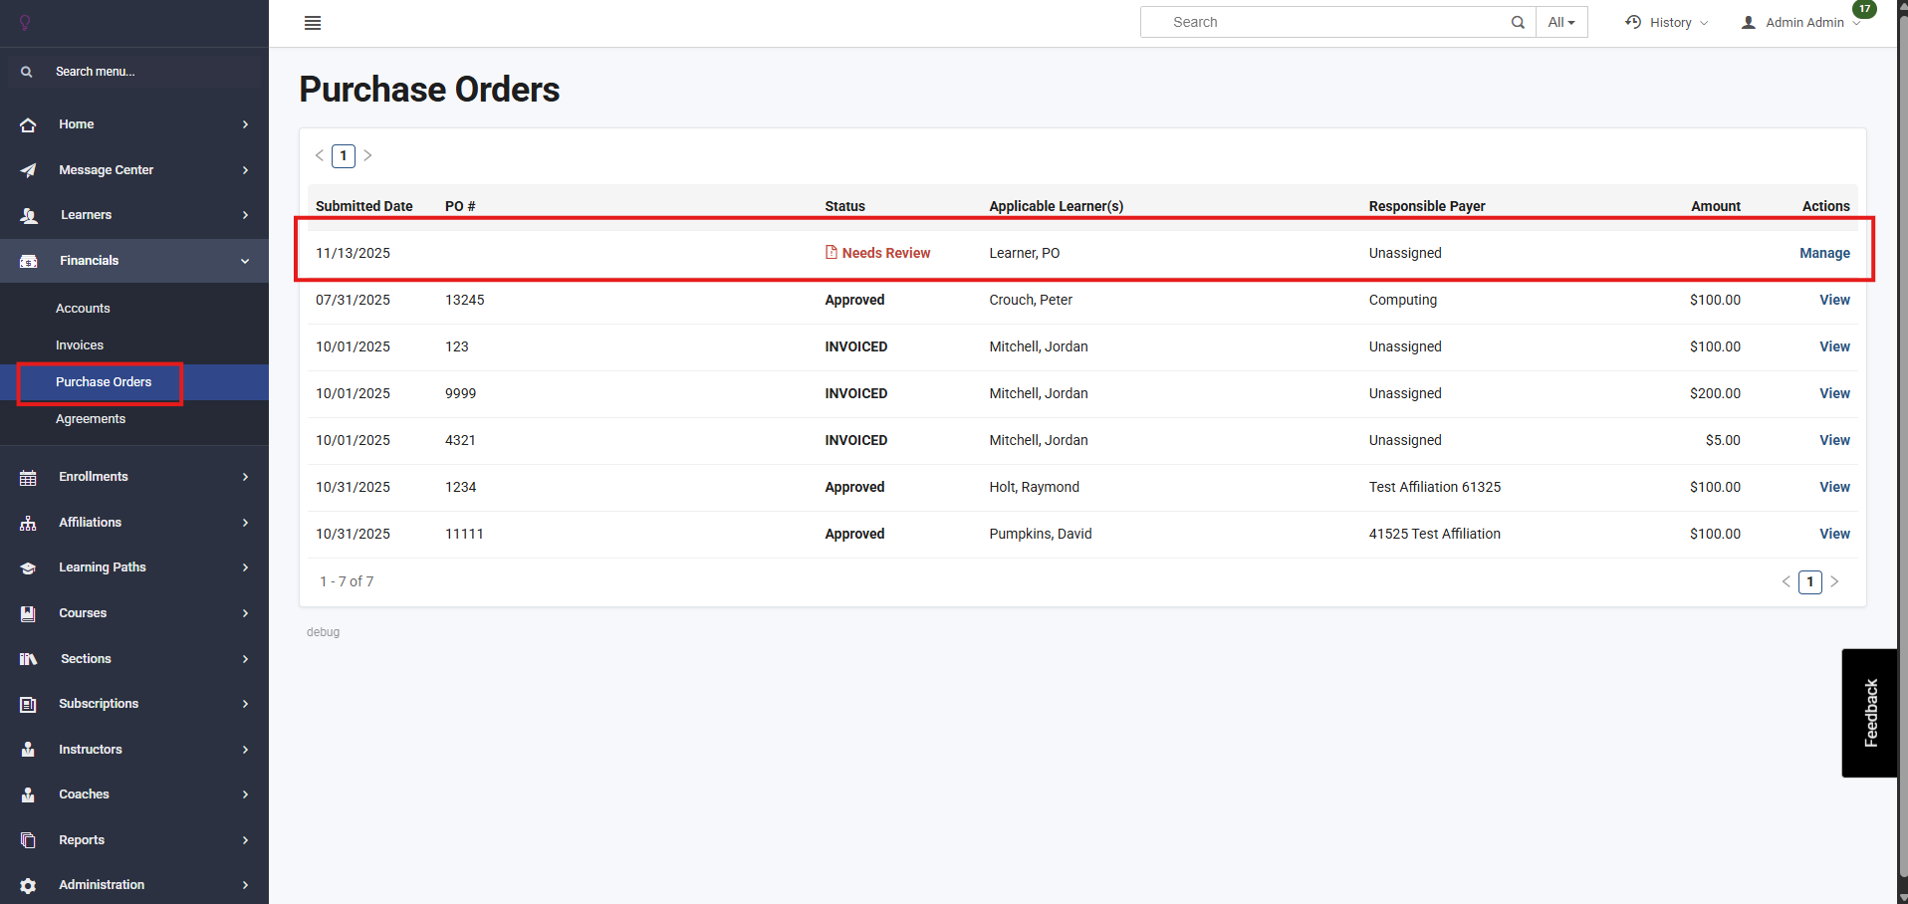Click the top search input field
The width and height of the screenshot is (1908, 904).
[x=1335, y=22]
